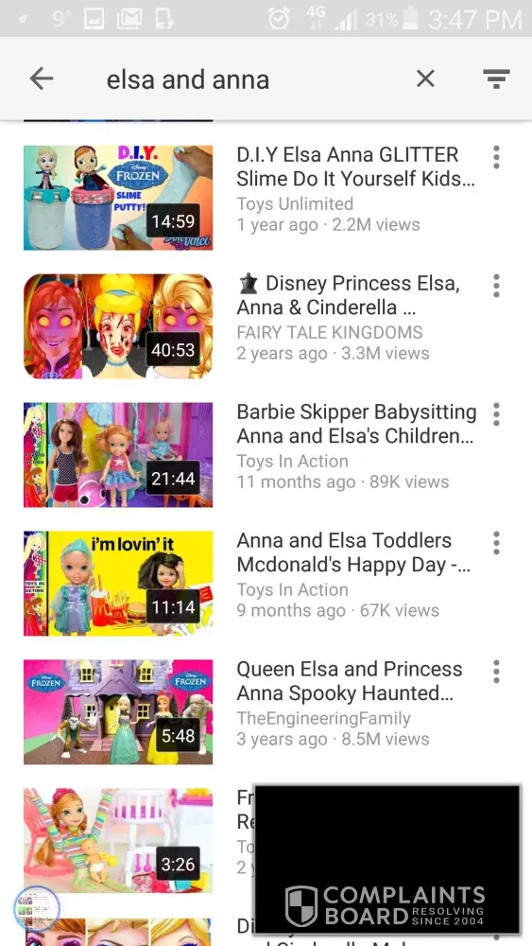Image resolution: width=532 pixels, height=946 pixels.
Task: Open options menu for Cinderella video
Action: click(x=496, y=286)
